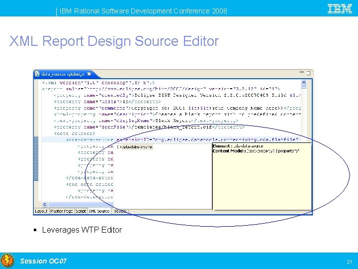Screen dimensions: 358x269
Task: Click the XML version declaration line
Action: 98,83
